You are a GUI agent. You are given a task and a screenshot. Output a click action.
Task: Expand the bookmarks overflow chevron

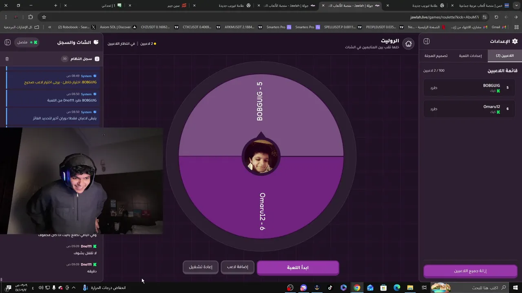(x=50, y=27)
